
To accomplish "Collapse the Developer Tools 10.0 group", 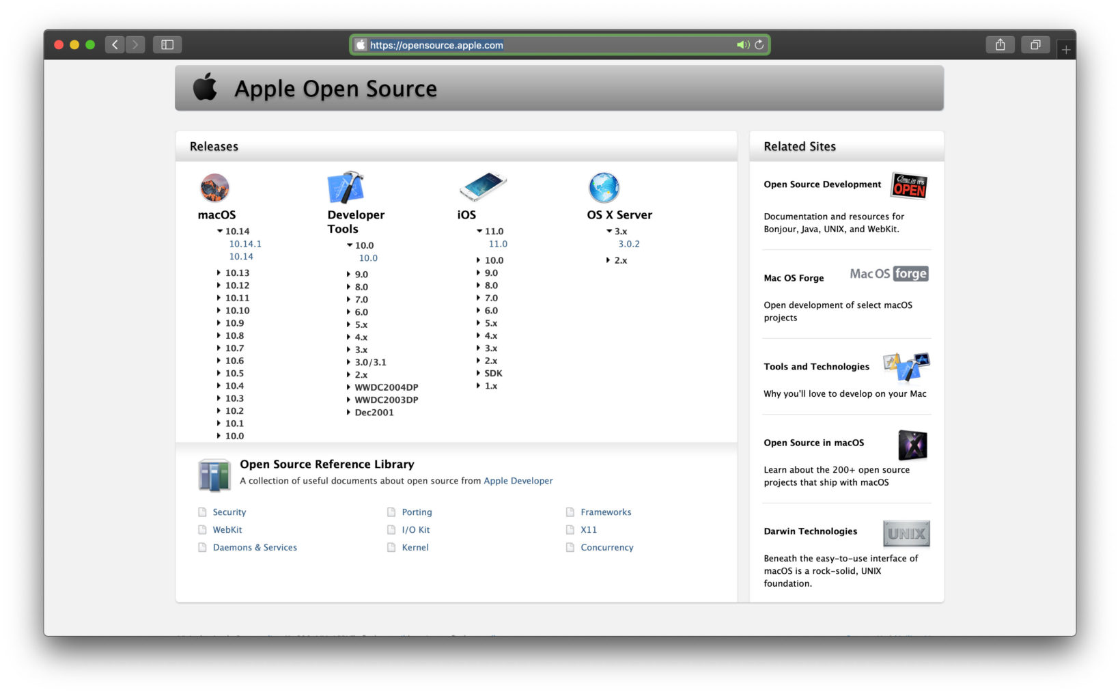I will [350, 245].
